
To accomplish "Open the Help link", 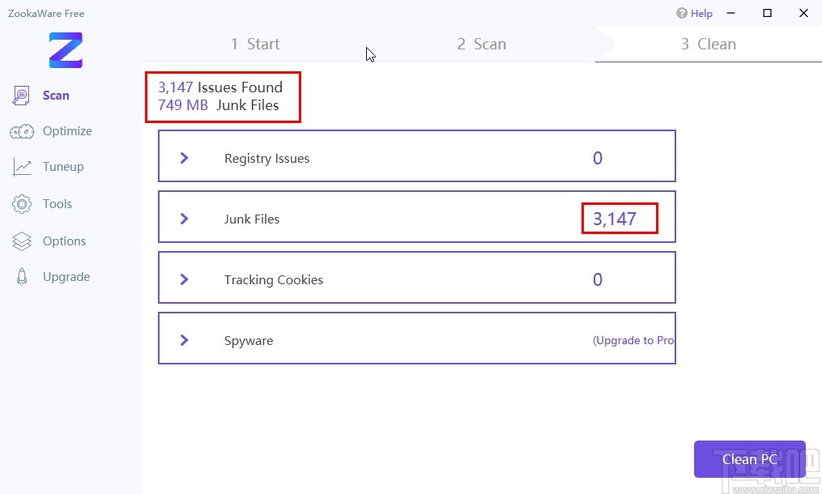I will pos(701,14).
